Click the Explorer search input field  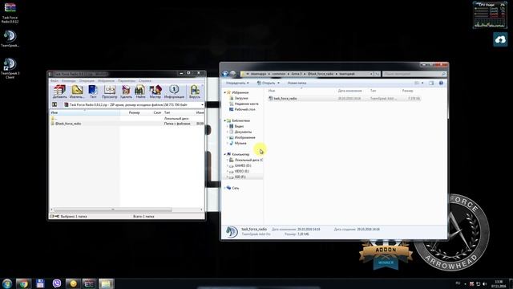tap(414, 74)
